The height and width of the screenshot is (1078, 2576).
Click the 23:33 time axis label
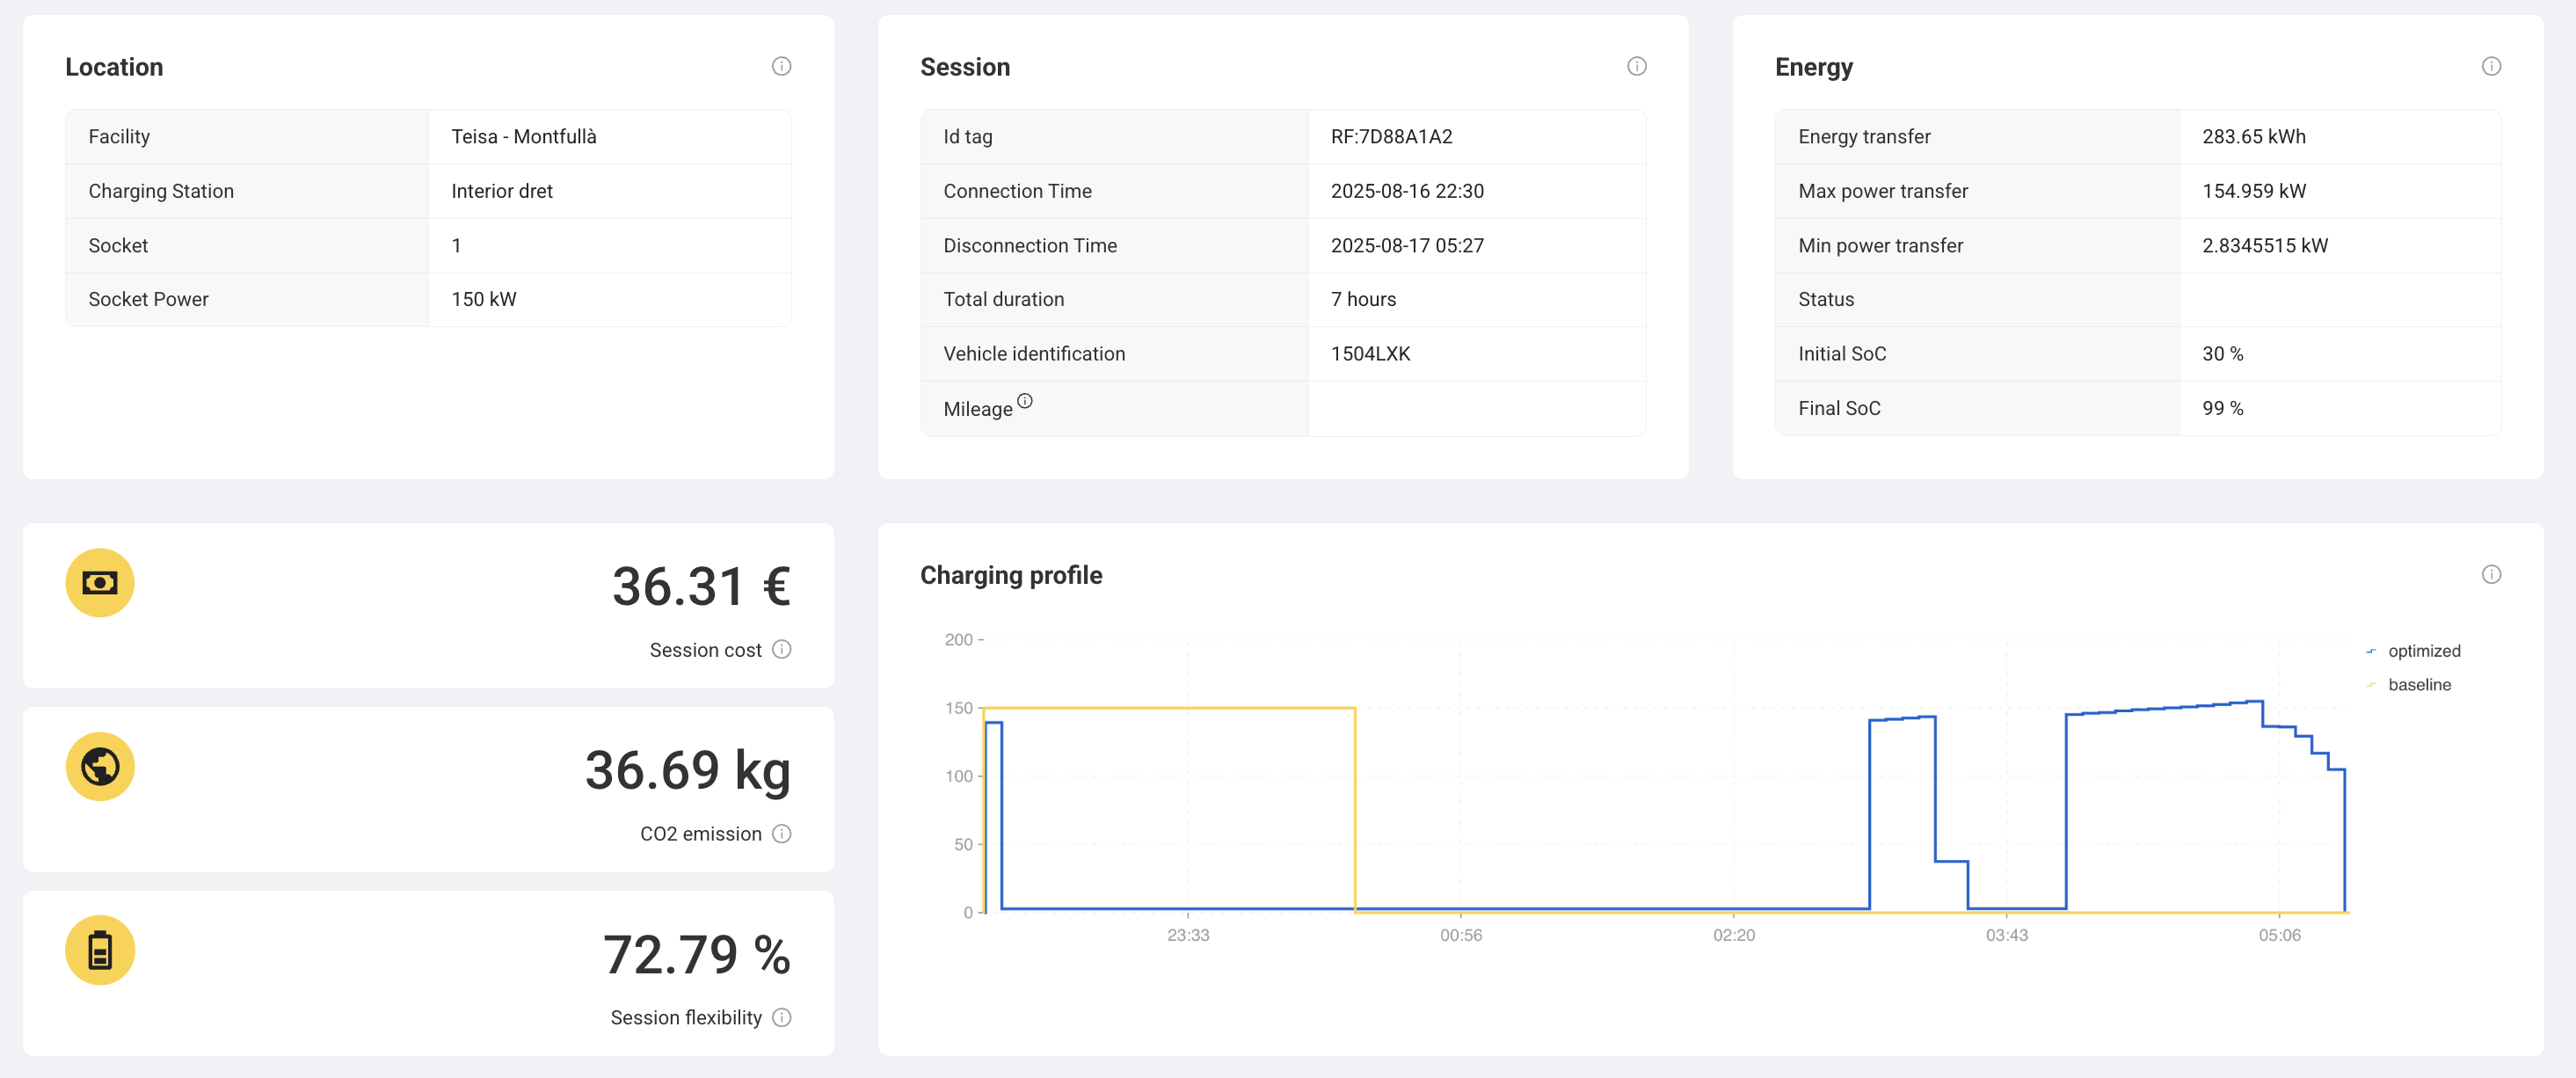click(1187, 935)
